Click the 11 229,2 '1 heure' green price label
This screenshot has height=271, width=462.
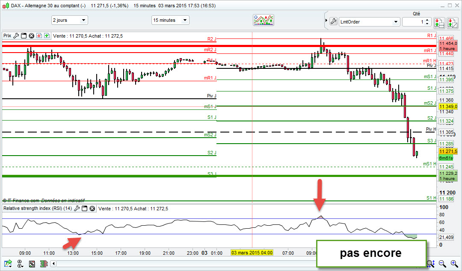tap(448, 176)
